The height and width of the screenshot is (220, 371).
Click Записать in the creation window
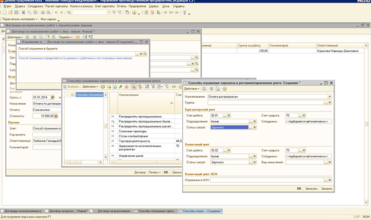click(x=311, y=189)
